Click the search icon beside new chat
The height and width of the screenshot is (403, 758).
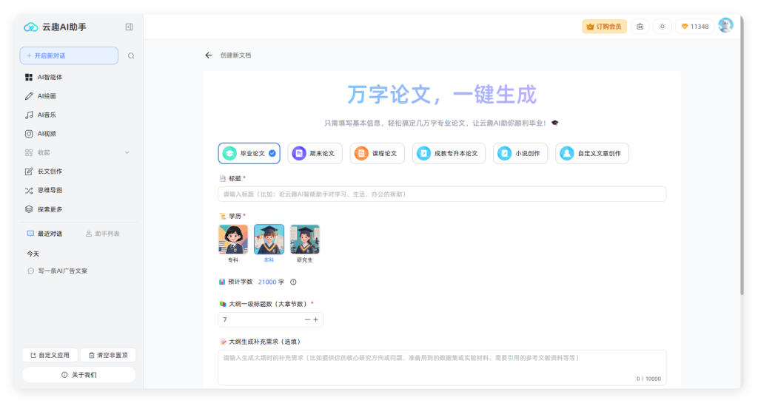pyautogui.click(x=131, y=55)
